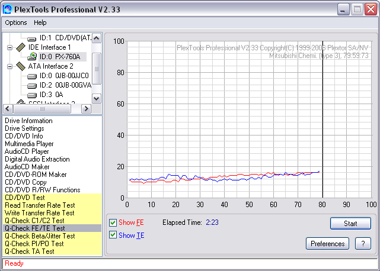This screenshot has width=380, height=271.
Task: Click the tree vertical scrollbar thumb
Action: 97,69
